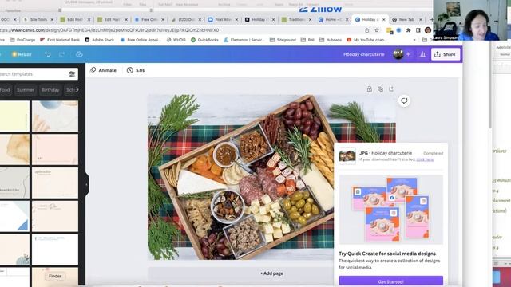
Task: Share the page URL from address bar icon
Action: pyautogui.click(x=367, y=30)
